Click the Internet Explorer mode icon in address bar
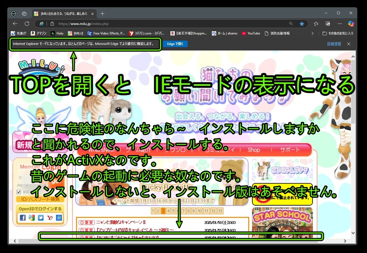The height and width of the screenshot is (253, 367). coord(42,24)
